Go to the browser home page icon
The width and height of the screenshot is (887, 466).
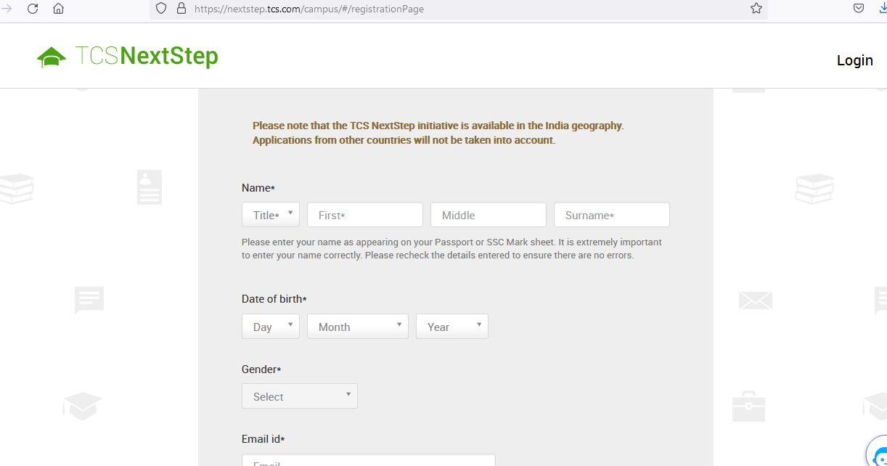[x=59, y=9]
